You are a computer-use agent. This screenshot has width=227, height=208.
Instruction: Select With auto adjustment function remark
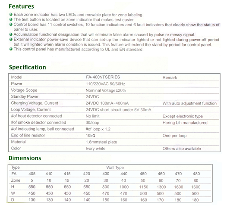(189, 103)
